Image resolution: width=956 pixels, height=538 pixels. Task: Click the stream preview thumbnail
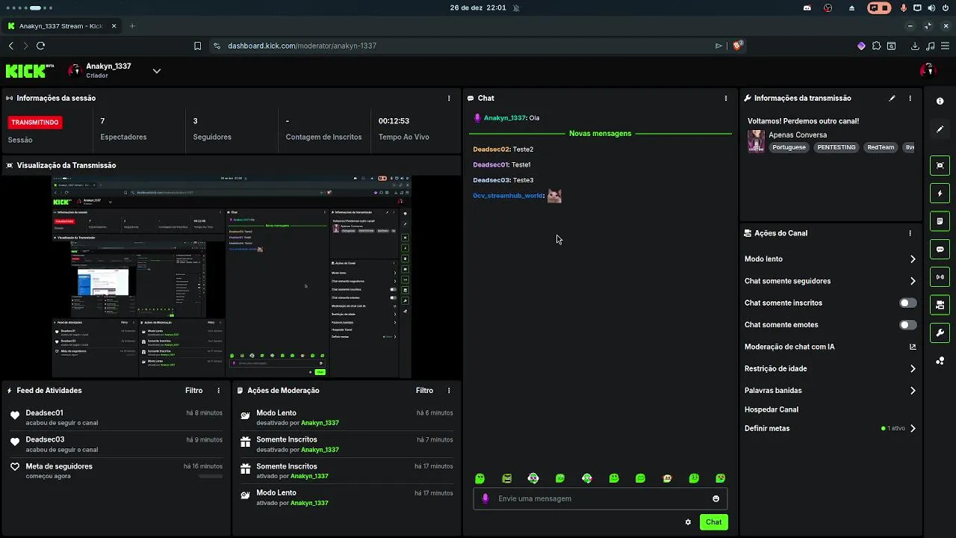tap(231, 276)
